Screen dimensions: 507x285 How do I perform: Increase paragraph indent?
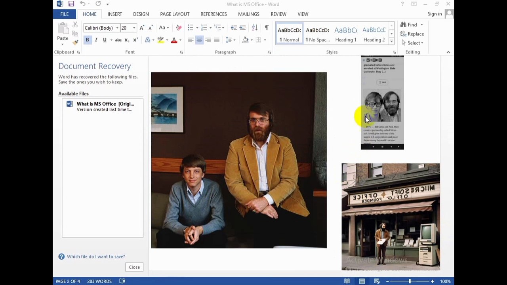[x=242, y=28]
